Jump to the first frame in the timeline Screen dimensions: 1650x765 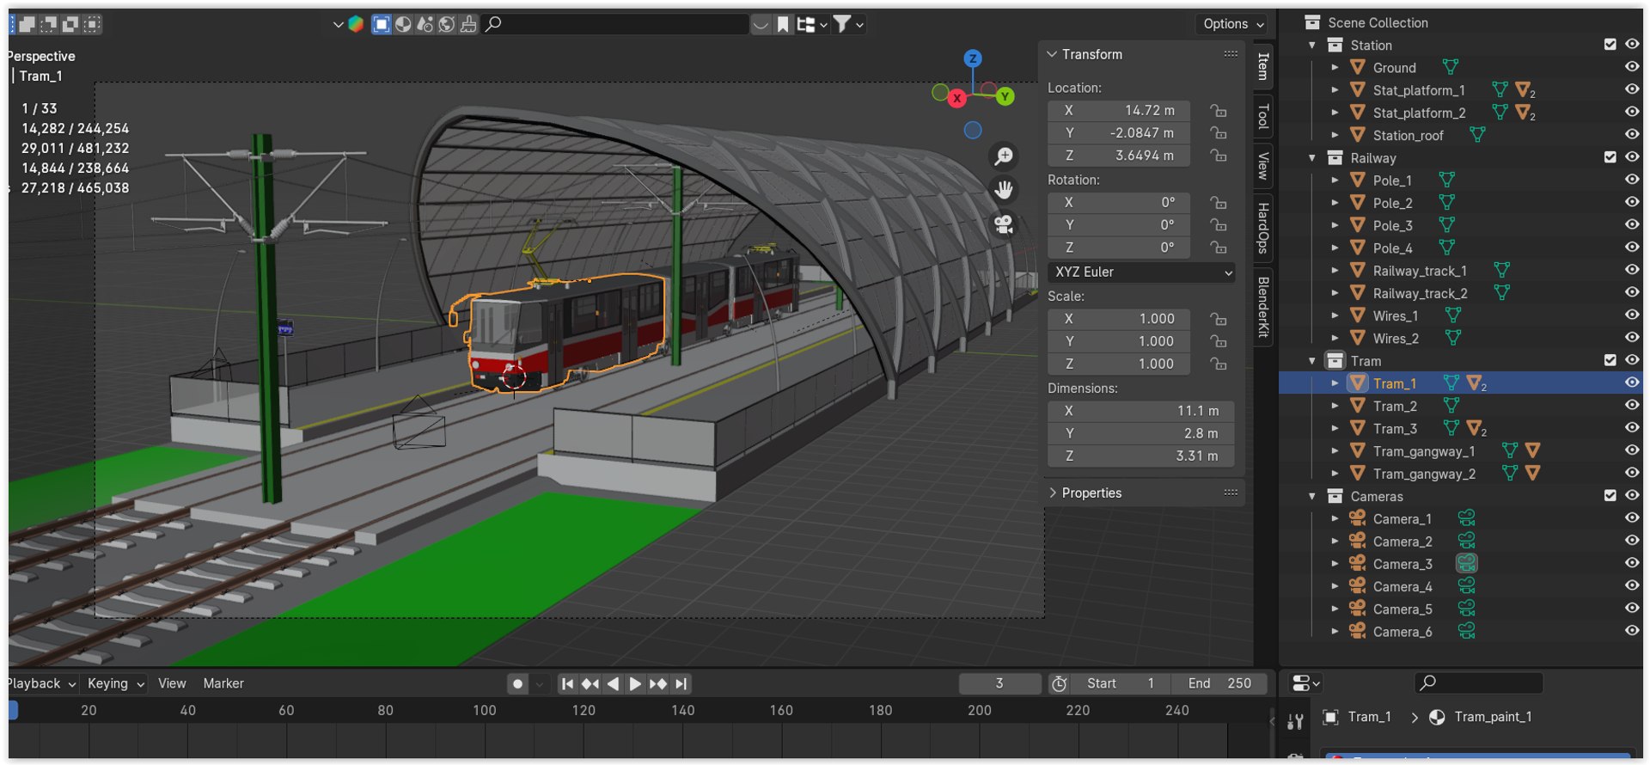click(x=567, y=684)
